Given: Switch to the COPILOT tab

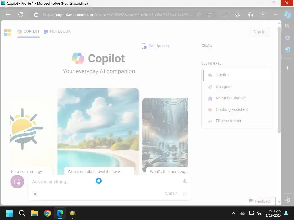Looking at the screenshot, I should [28, 32].
